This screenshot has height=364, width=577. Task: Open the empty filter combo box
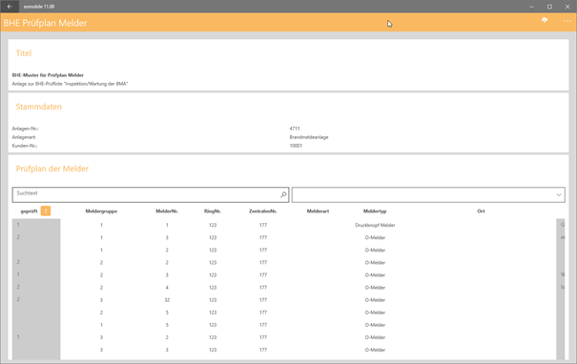(428, 194)
